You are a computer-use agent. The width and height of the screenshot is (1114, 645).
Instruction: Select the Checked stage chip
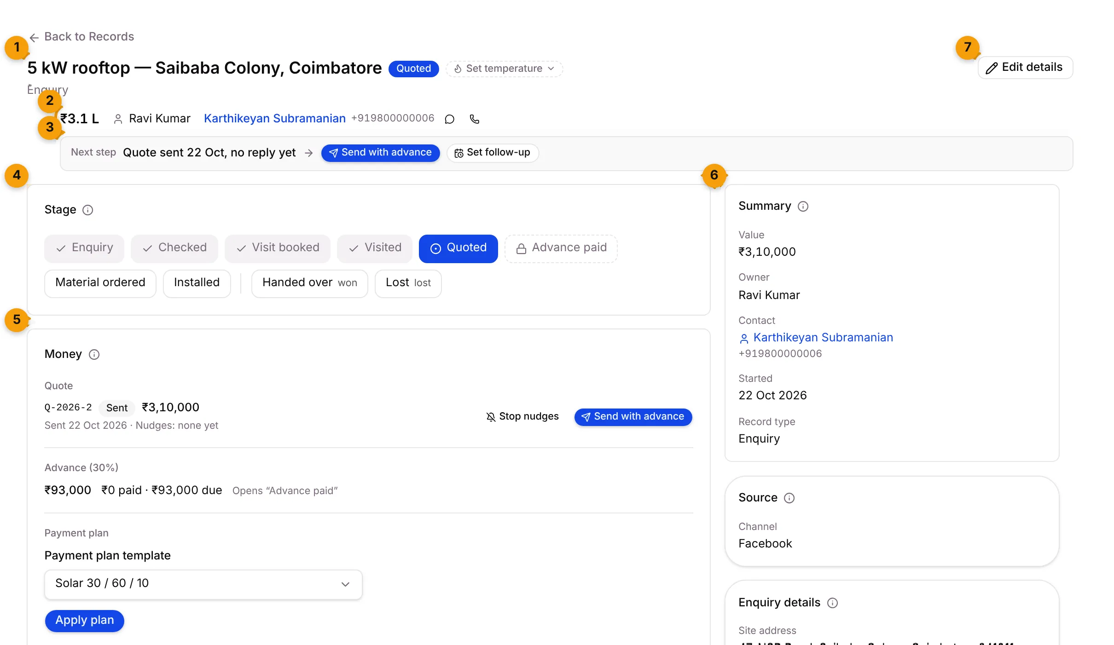click(174, 248)
